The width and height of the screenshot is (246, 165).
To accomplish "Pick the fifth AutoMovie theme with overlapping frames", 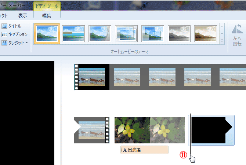I will (x=153, y=34).
